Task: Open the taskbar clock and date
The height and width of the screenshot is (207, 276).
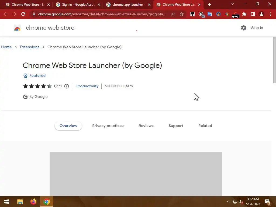Action: 253,202
